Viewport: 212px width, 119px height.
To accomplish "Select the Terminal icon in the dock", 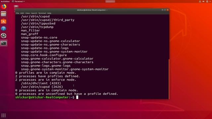I will pyautogui.click(x=4, y=43).
